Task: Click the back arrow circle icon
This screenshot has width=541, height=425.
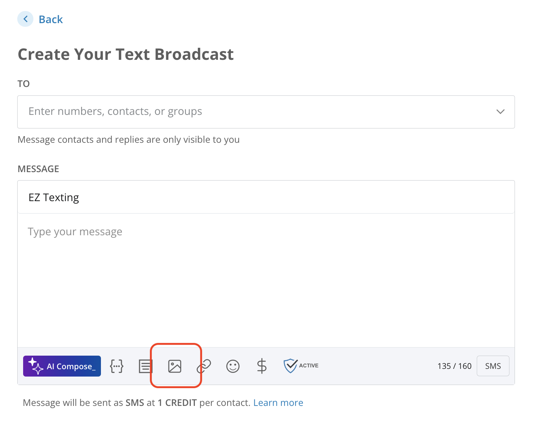Action: point(25,19)
